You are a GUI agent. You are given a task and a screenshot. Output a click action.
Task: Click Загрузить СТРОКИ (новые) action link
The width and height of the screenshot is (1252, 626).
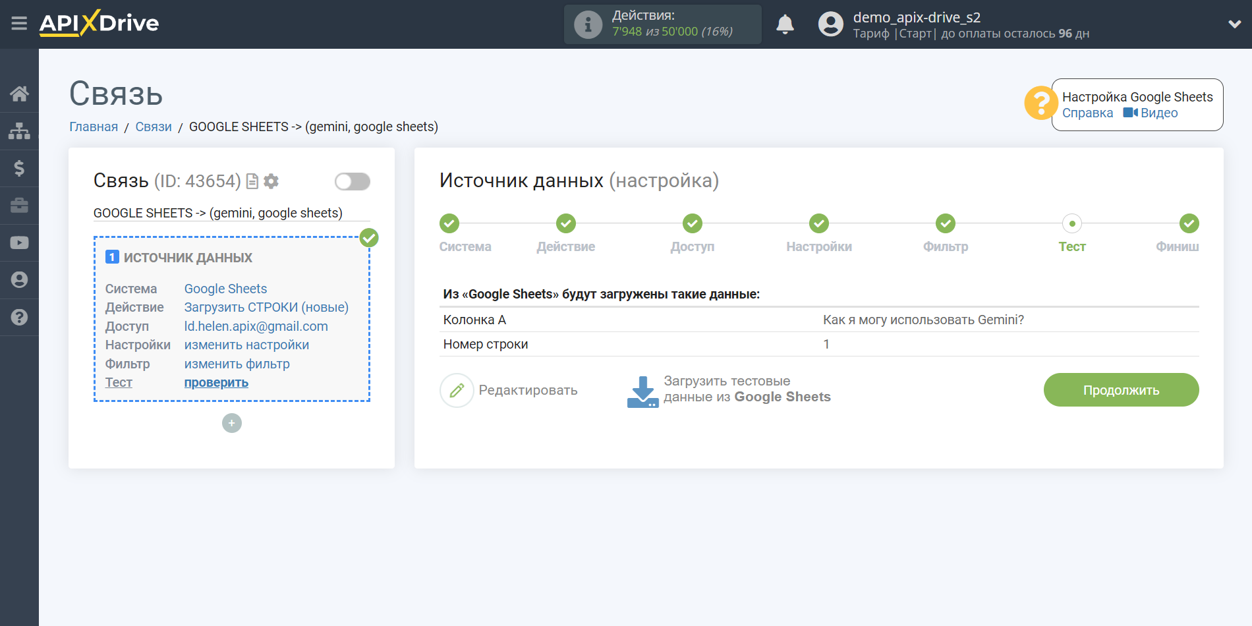[x=266, y=307]
